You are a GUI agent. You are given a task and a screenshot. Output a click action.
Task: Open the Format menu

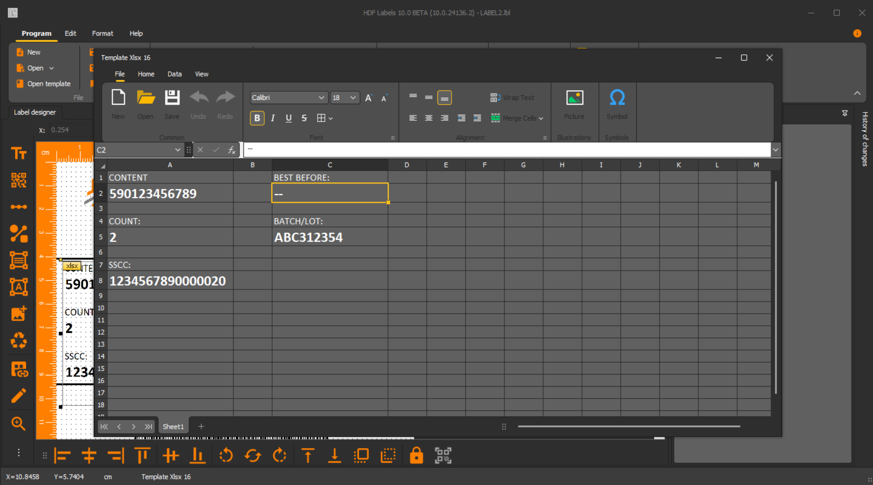[102, 33]
